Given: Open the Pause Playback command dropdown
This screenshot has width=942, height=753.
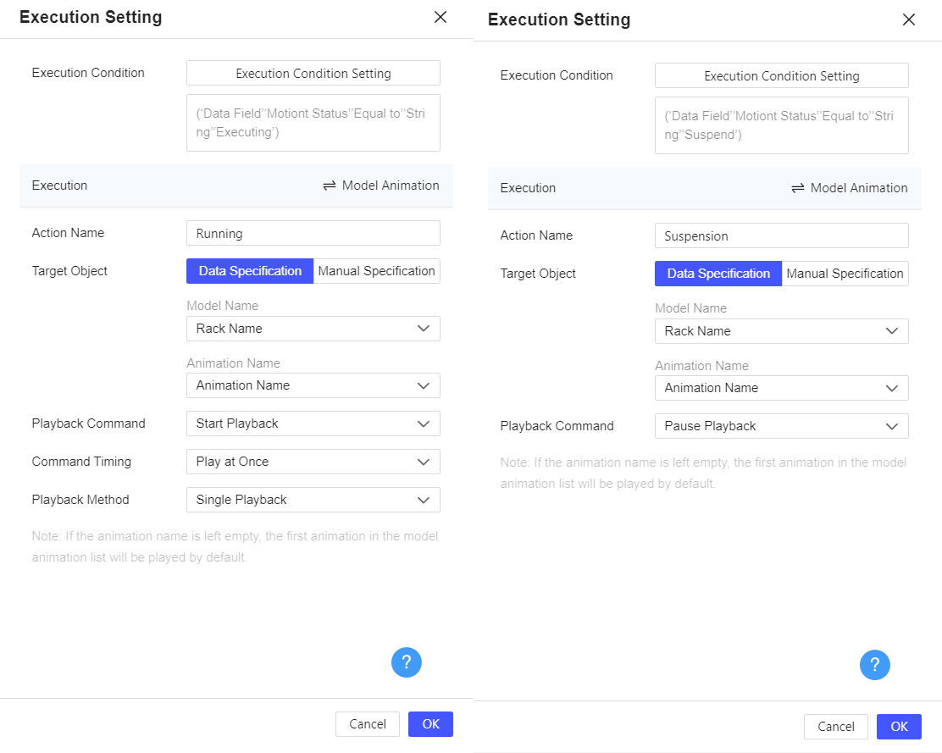Looking at the screenshot, I should [782, 426].
